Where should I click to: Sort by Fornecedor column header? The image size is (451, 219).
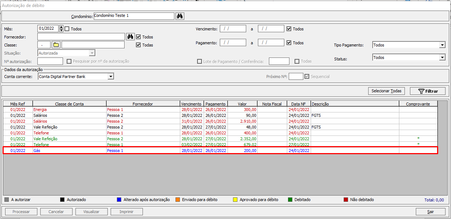(143, 104)
